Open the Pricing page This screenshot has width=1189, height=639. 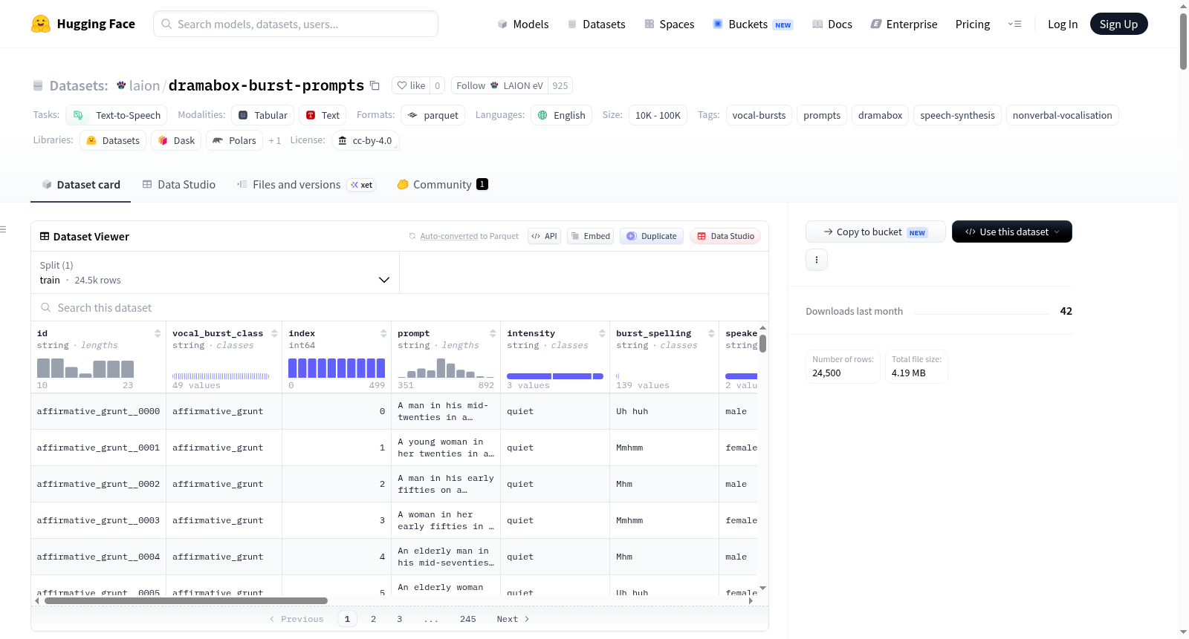click(x=973, y=24)
